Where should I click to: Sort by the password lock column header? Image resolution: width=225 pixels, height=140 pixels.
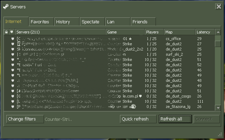pos(6,32)
